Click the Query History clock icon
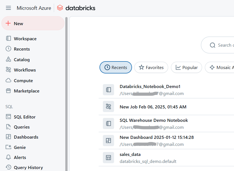Image resolution: width=234 pixels, height=171 pixels. click(x=8, y=167)
